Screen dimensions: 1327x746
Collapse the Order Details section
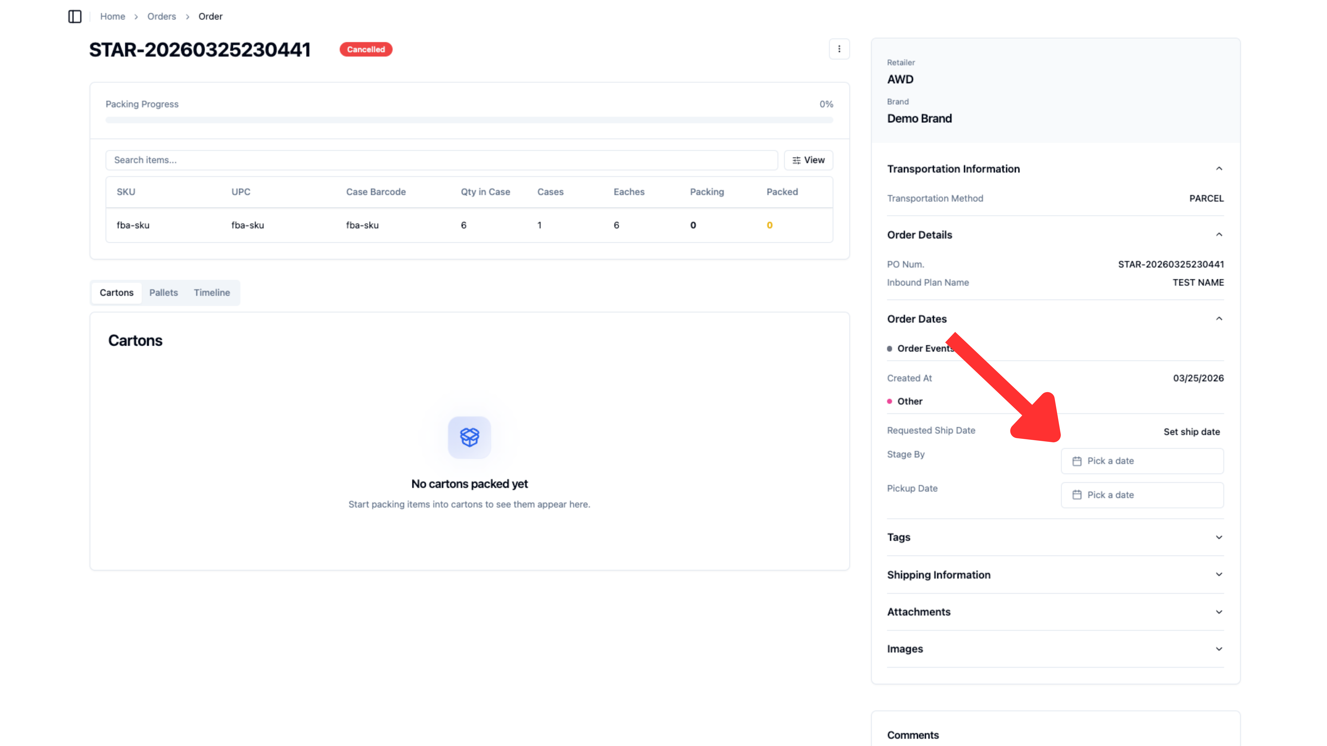(1219, 235)
